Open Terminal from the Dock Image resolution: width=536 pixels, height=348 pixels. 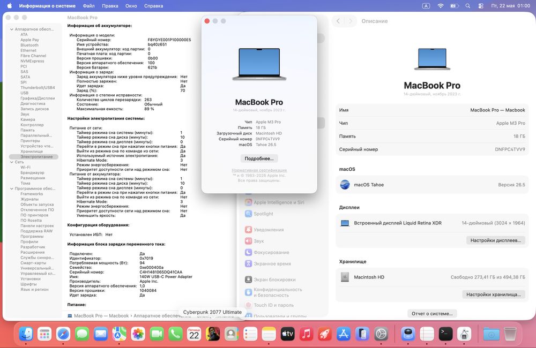pos(445,334)
